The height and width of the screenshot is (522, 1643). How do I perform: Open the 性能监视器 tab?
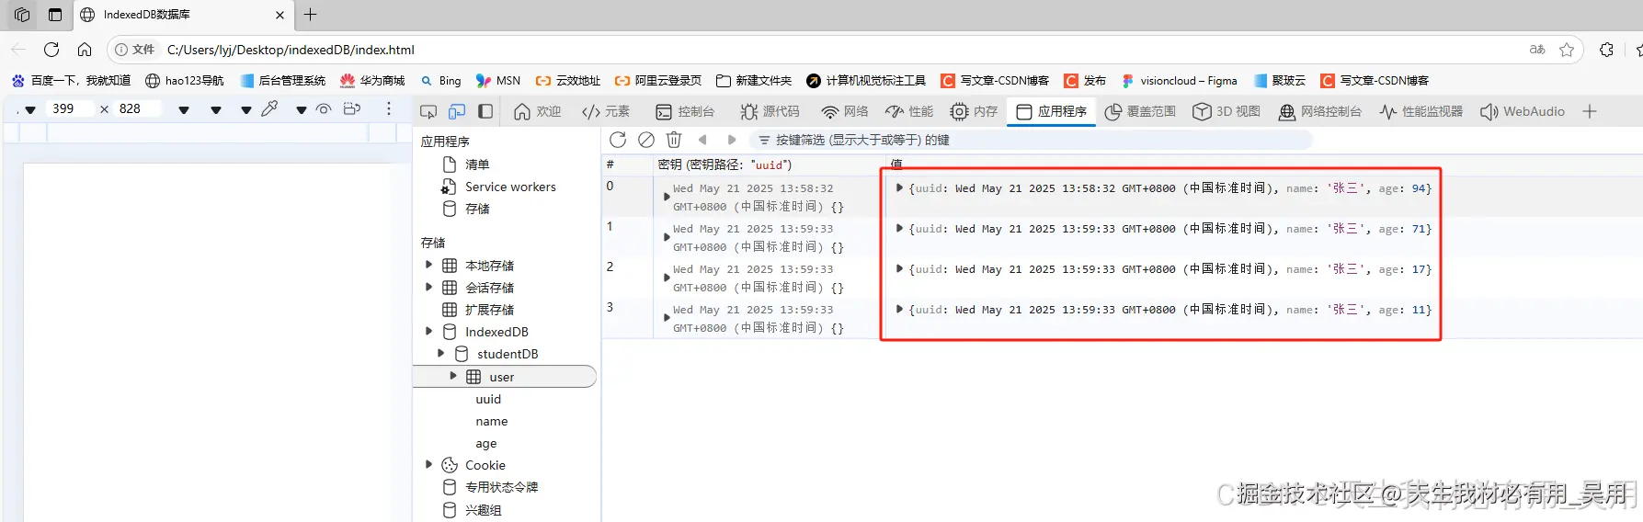click(1421, 111)
